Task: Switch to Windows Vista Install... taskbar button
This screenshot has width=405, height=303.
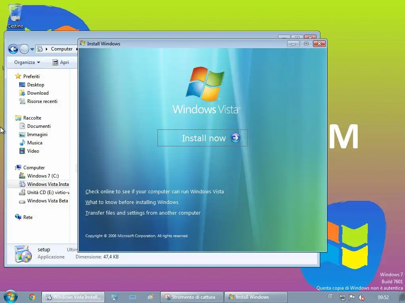Action: (73, 297)
